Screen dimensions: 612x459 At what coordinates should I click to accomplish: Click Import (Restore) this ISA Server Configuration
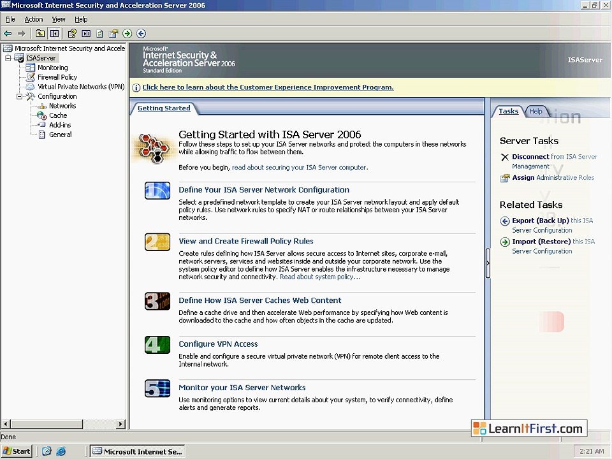(553, 246)
